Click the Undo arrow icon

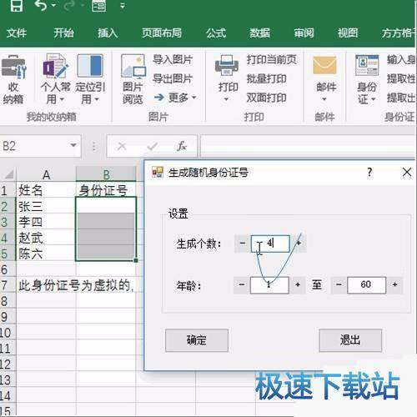(41, 5)
